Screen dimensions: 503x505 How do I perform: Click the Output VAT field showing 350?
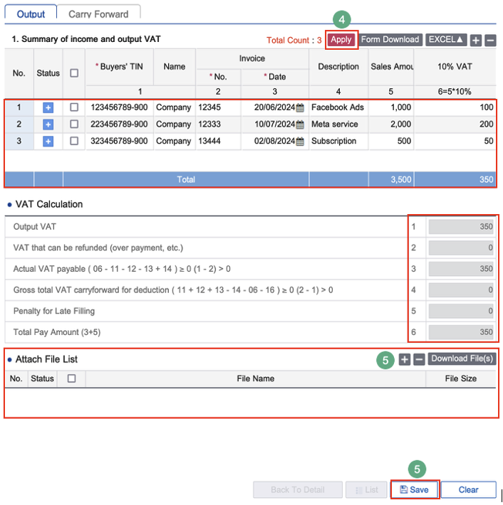461,227
